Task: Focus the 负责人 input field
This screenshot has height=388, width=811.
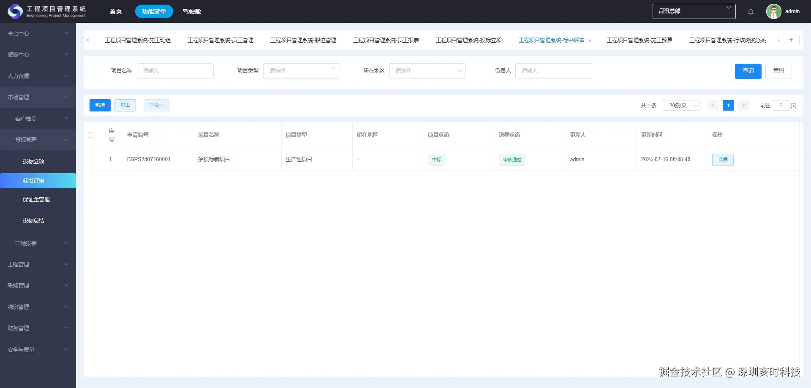Action: coord(553,71)
